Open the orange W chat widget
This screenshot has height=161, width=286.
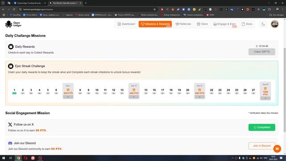[277, 149]
